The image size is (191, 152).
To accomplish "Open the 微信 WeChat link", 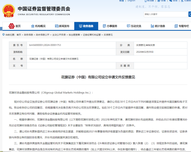I will coord(173,1).
